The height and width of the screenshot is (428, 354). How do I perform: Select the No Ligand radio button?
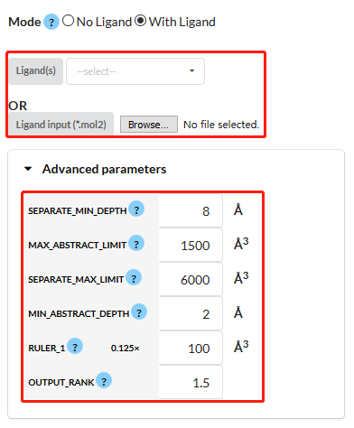[x=68, y=21]
